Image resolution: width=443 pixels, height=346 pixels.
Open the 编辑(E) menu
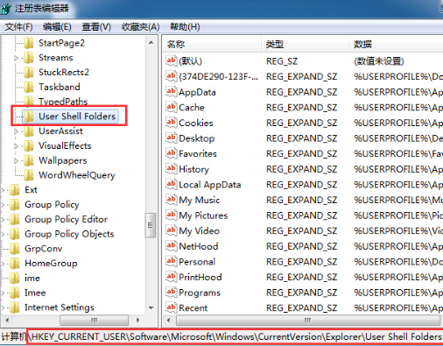tap(57, 27)
